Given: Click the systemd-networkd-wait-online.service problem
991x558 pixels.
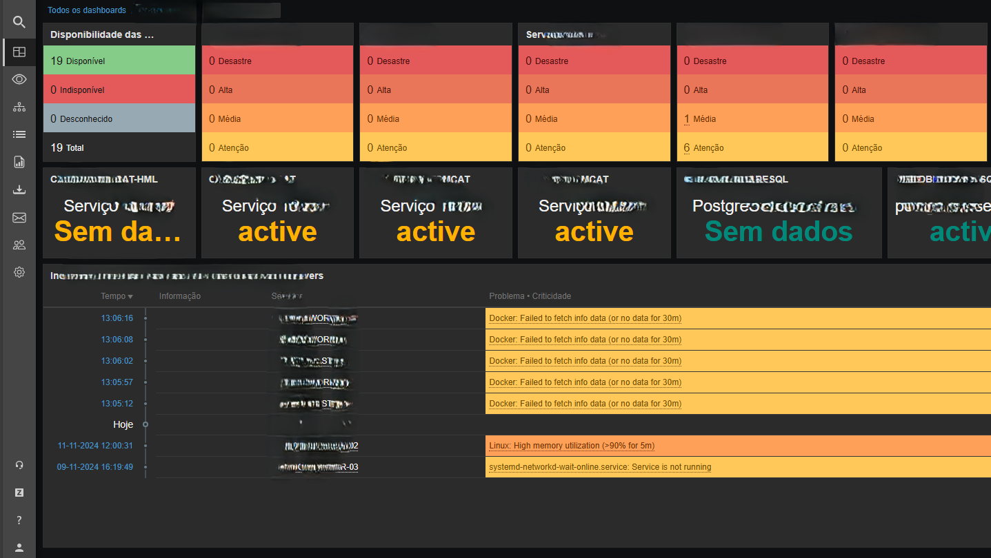Looking at the screenshot, I should click(x=600, y=467).
